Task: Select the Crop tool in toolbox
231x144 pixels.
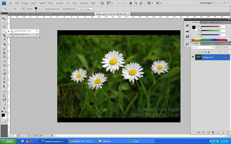Action: click(4, 35)
